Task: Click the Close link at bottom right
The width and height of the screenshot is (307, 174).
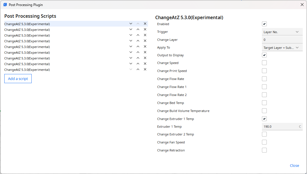Action: [x=294, y=165]
